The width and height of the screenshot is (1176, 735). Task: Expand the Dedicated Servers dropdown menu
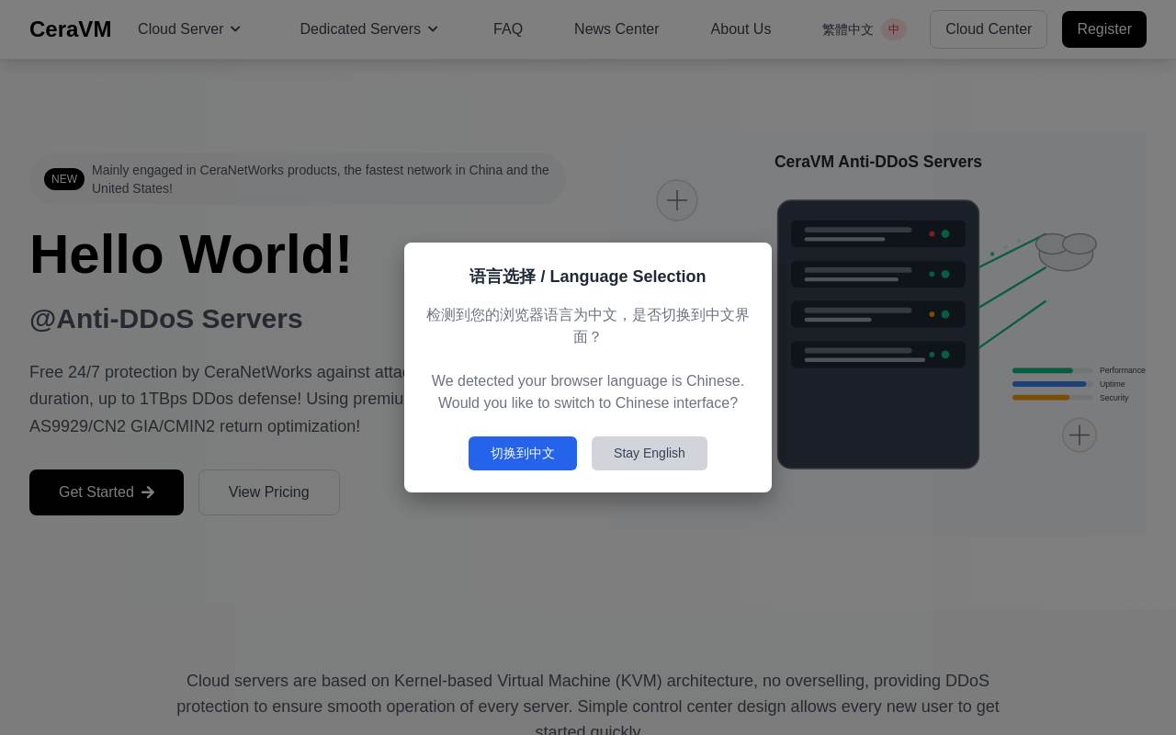pyautogui.click(x=369, y=29)
